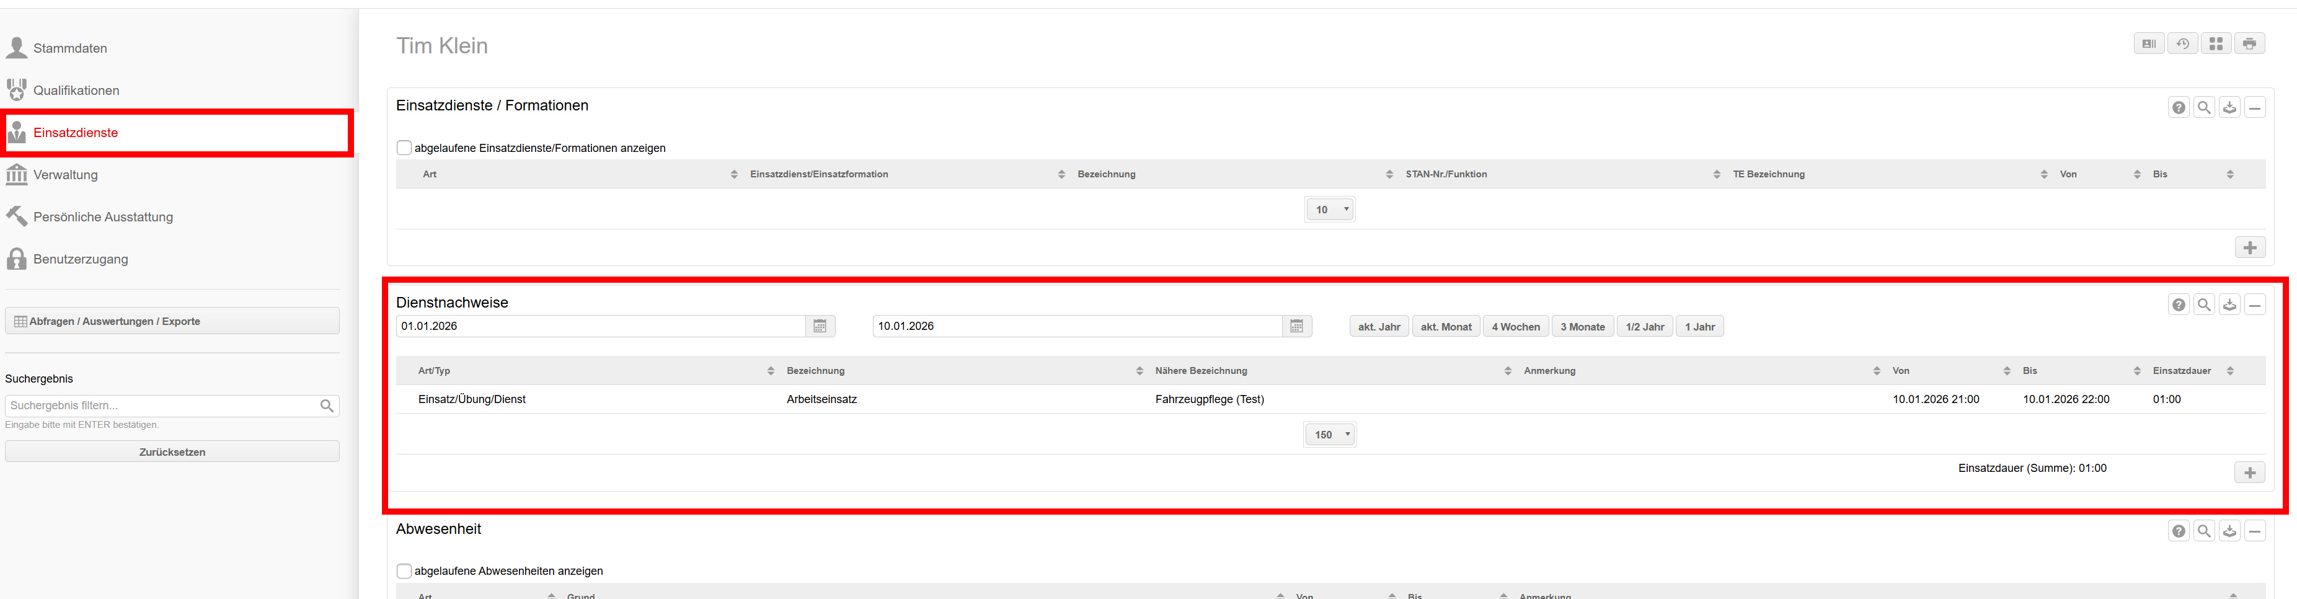The height and width of the screenshot is (599, 2297).
Task: Click the Zurücksetzen button
Action: 172,452
